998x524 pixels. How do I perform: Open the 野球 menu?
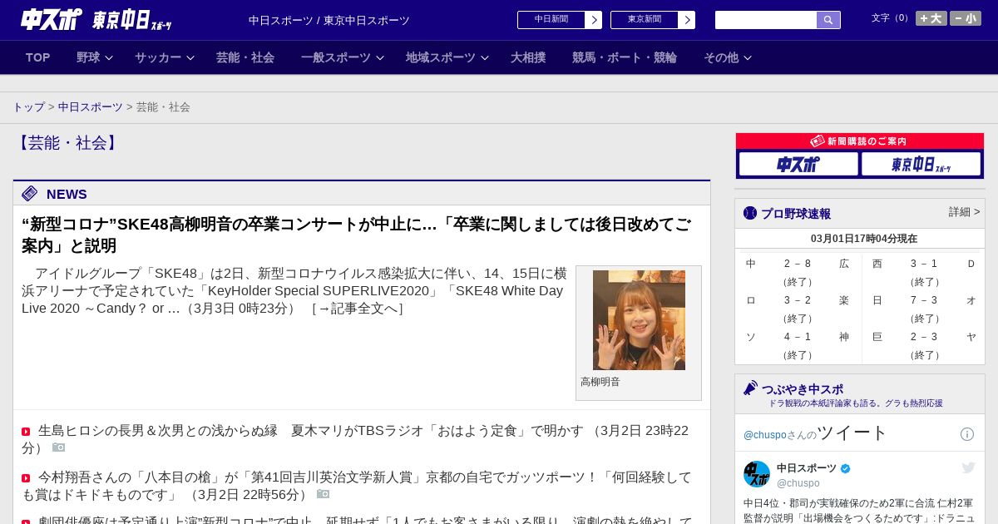click(x=88, y=57)
